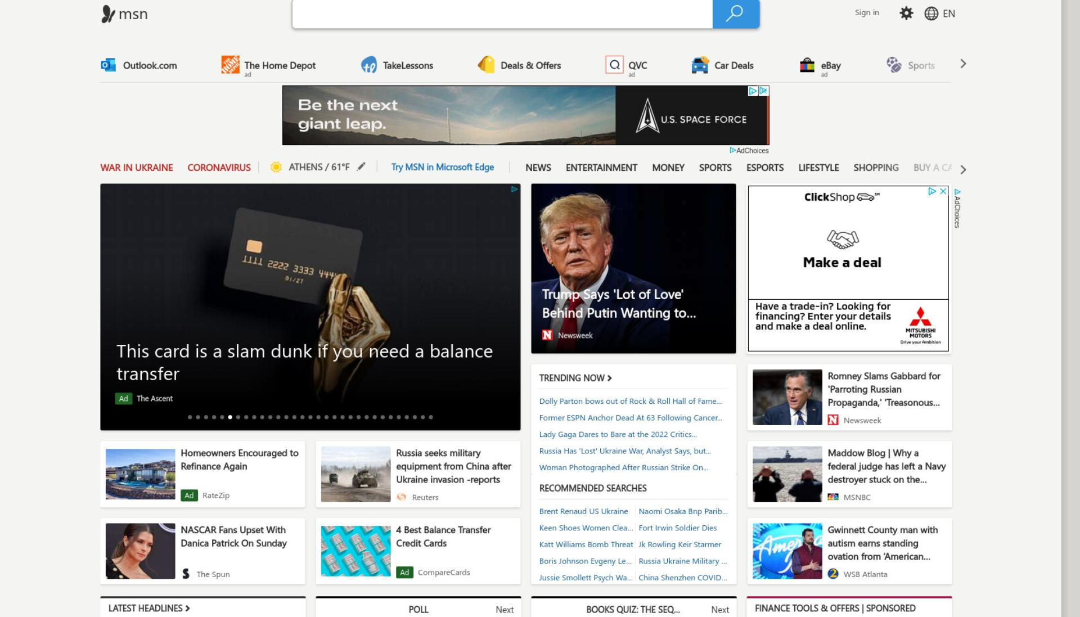The image size is (1080, 617).
Task: Click the U.S. Space Force banner ad
Action: click(525, 115)
